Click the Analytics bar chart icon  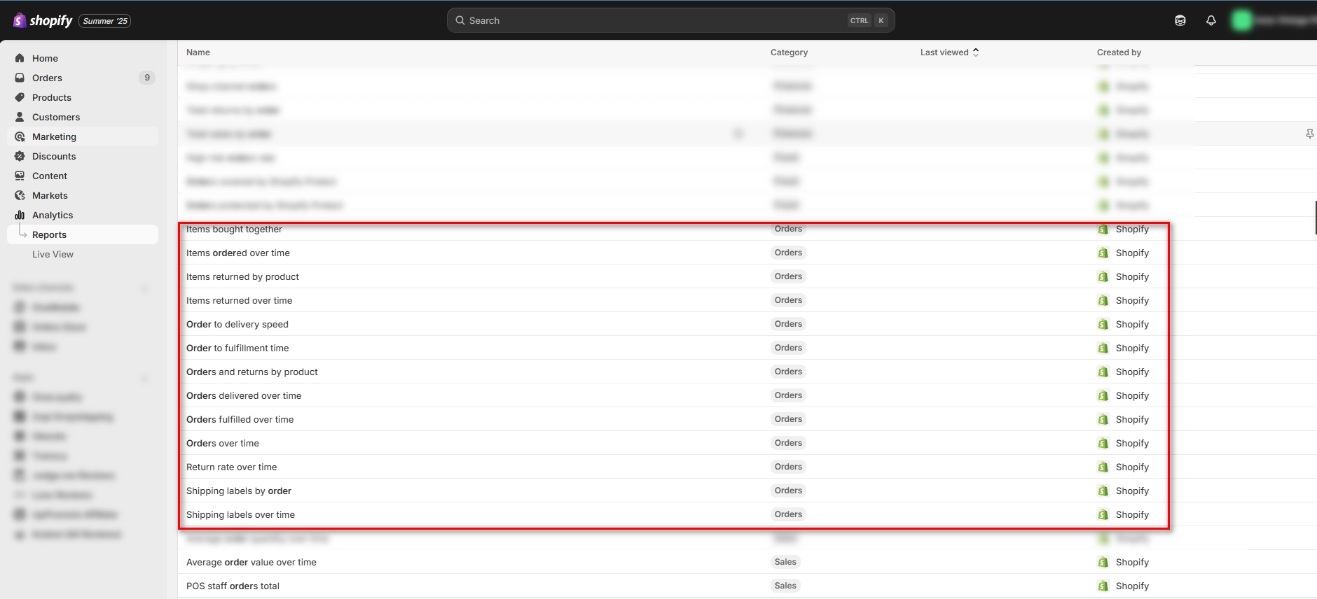(x=20, y=215)
